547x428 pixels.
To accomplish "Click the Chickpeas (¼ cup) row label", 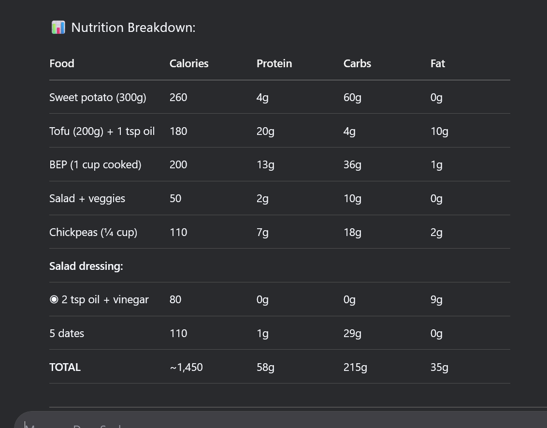I will 93,233.
